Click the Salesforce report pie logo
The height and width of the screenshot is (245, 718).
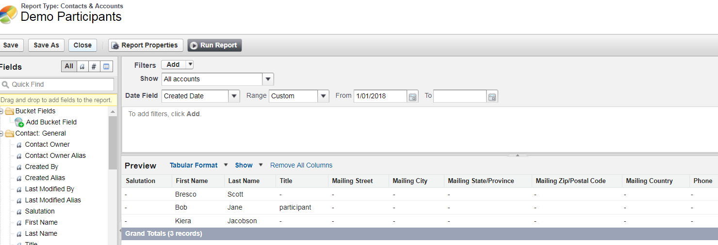point(8,15)
